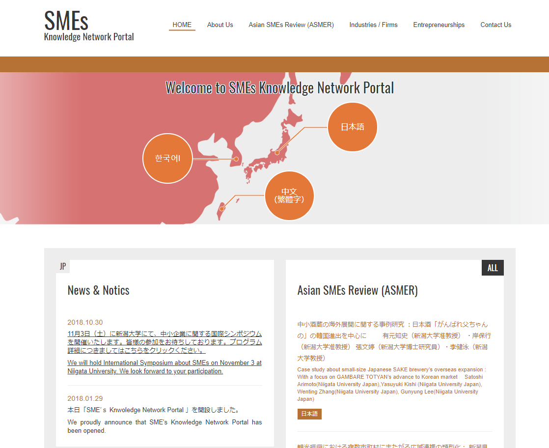The width and height of the screenshot is (549, 448).
Task: Click the Taiwan map marker dot
Action: coord(222,209)
